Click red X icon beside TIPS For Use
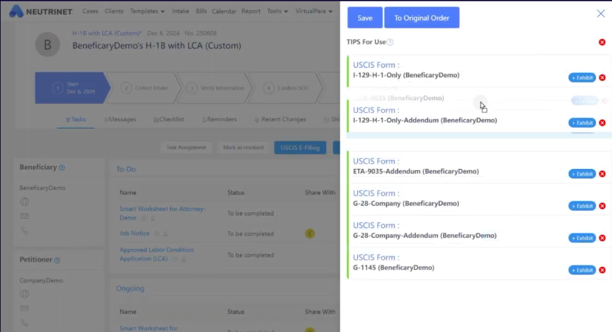The width and height of the screenshot is (612, 332). (x=602, y=43)
